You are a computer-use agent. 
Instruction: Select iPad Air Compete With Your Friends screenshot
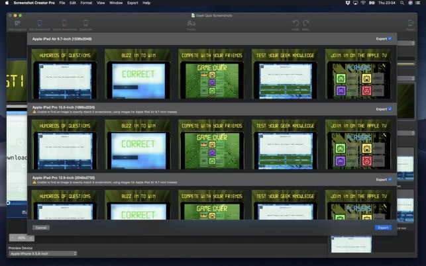click(211, 74)
